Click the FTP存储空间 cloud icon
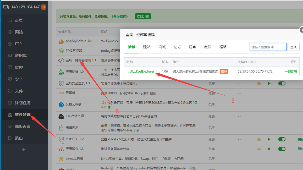Screen dimensions: 303x170 61,116
